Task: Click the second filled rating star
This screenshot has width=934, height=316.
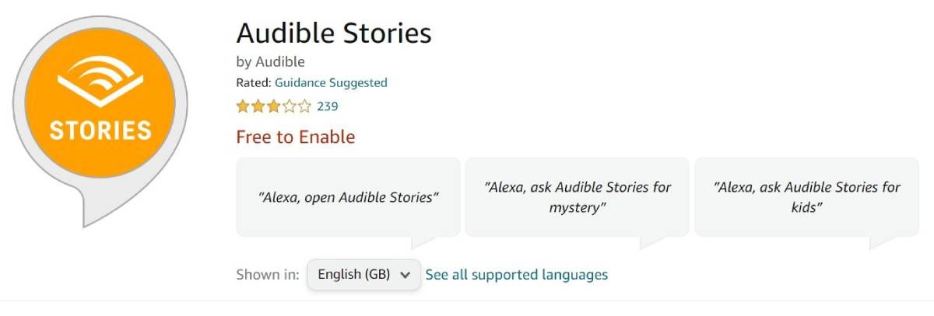Action: [258, 106]
